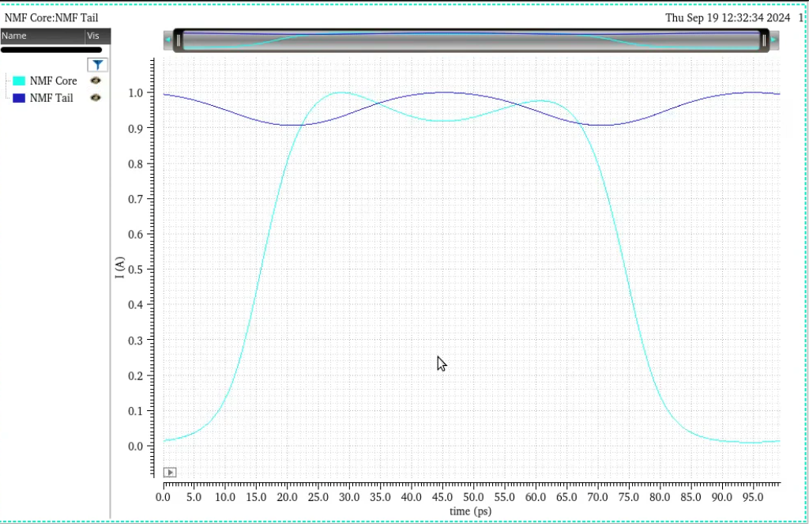Click the time (ps) axis label

(471, 511)
